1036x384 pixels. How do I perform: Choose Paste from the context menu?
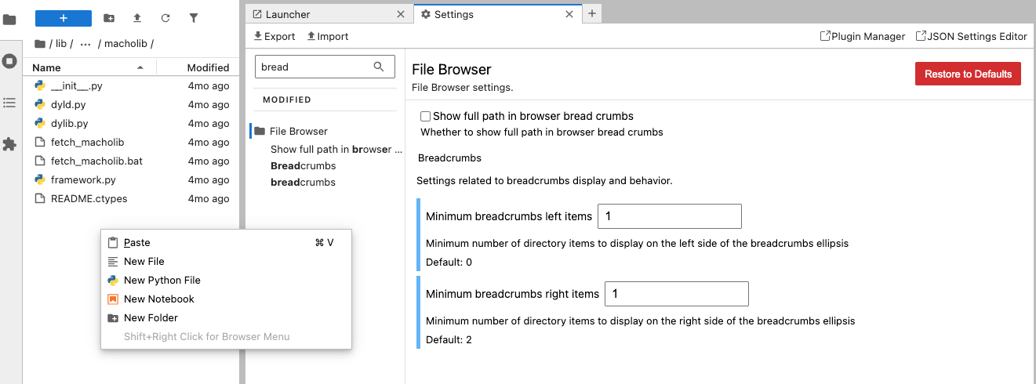tap(226, 243)
